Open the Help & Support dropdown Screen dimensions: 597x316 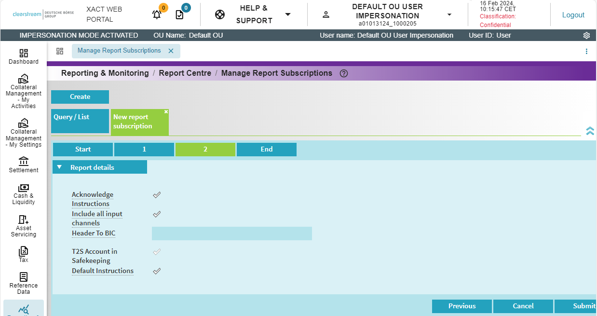coord(288,14)
